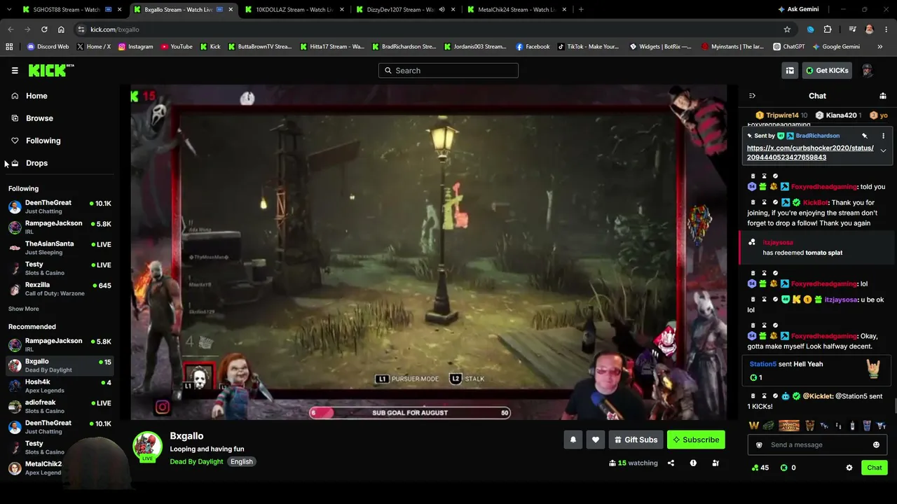Open chat settings gear
The width and height of the screenshot is (897, 504).
(849, 468)
